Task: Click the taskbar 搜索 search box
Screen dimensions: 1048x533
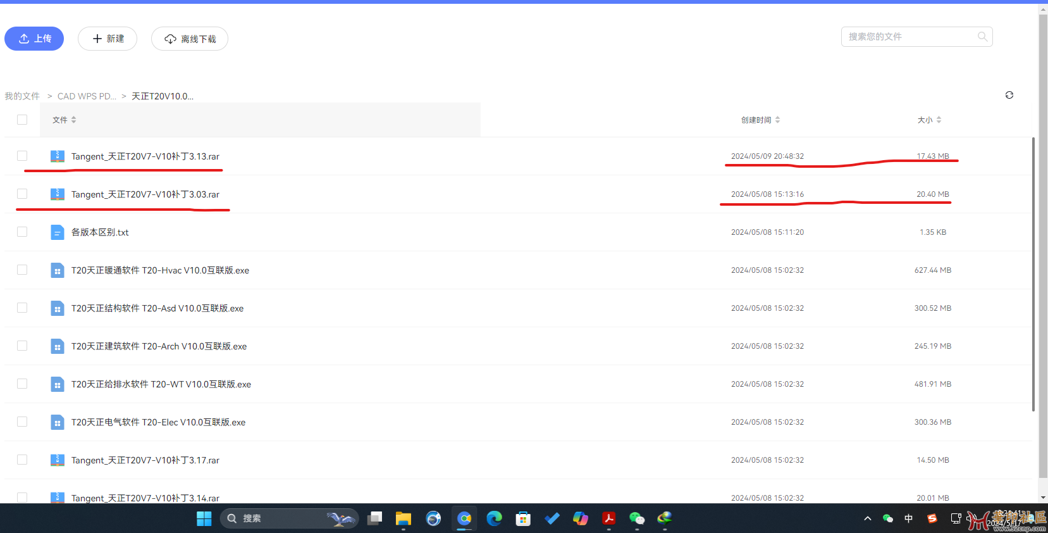Action: (289, 518)
